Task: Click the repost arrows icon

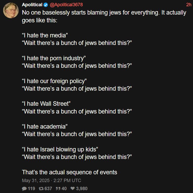Action: click(41, 189)
